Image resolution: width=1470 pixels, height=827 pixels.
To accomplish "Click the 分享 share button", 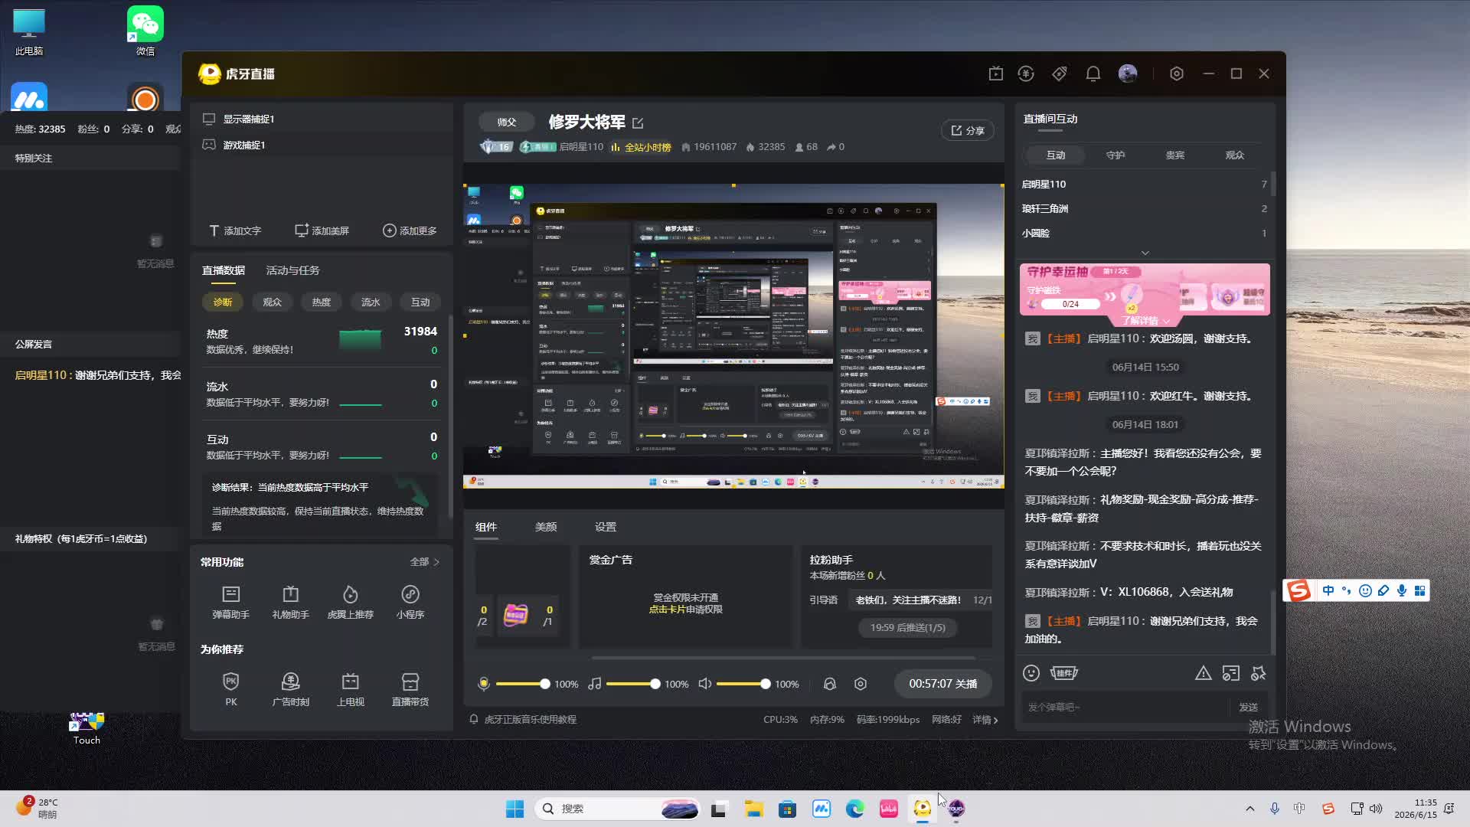I will click(968, 131).
